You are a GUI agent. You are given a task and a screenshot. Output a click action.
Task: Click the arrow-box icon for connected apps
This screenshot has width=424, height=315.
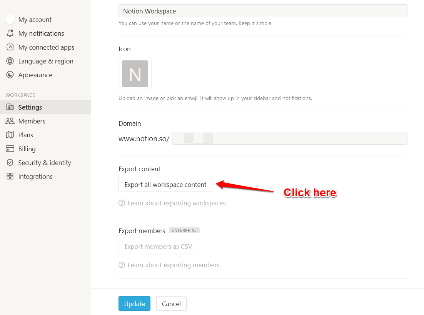point(10,47)
